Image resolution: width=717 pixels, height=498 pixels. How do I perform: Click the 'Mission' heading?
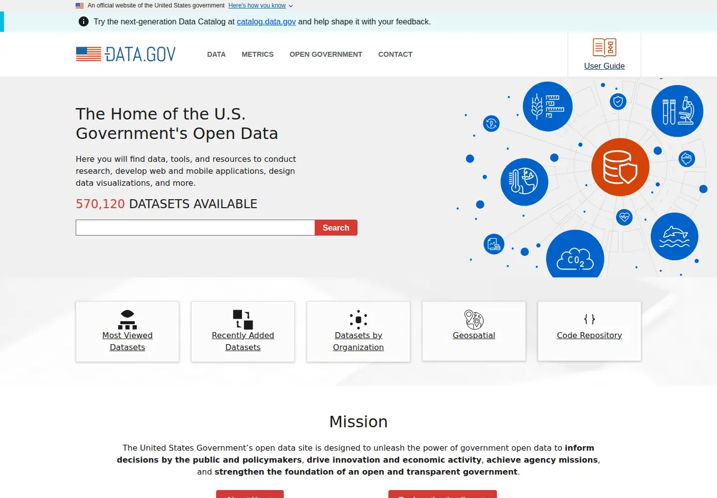pyautogui.click(x=358, y=422)
